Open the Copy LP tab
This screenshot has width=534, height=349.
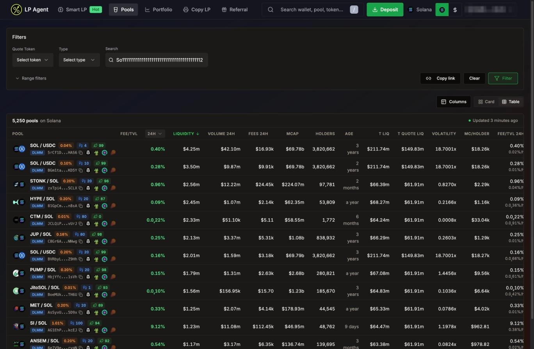click(197, 10)
